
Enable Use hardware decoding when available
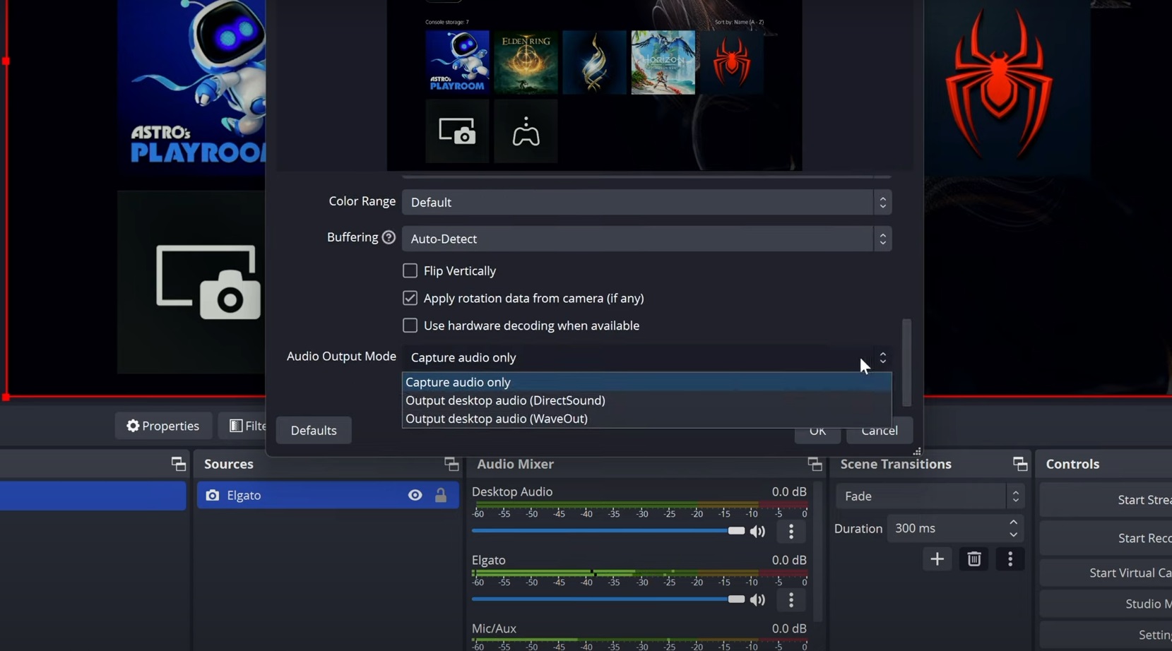[410, 325]
